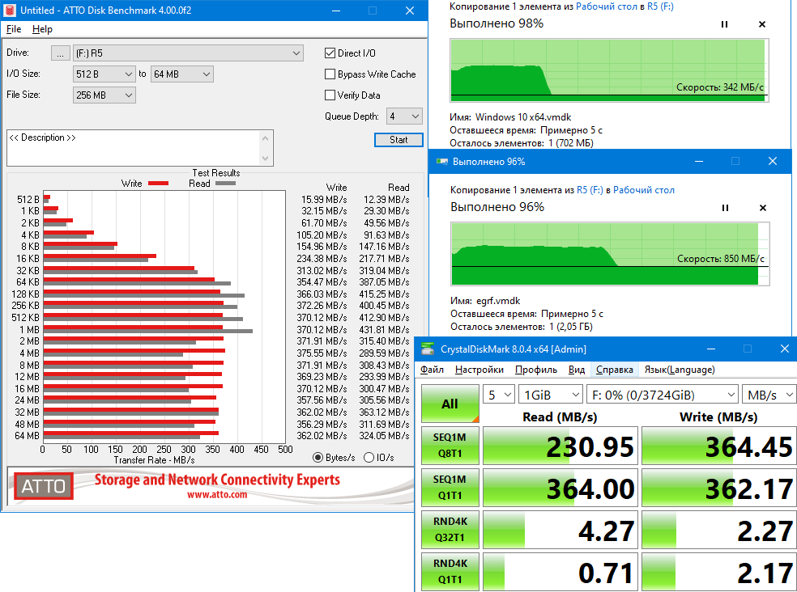Click the RND4K Q32T1 read result 4.27
The width and height of the screenshot is (797, 592).
point(560,530)
